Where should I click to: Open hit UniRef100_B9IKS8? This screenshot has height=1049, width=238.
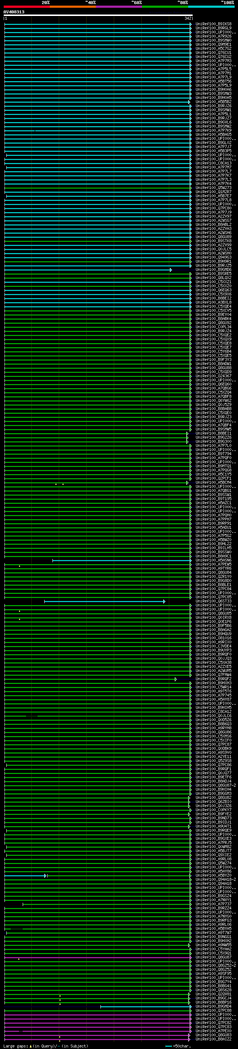pyautogui.click(x=213, y=25)
